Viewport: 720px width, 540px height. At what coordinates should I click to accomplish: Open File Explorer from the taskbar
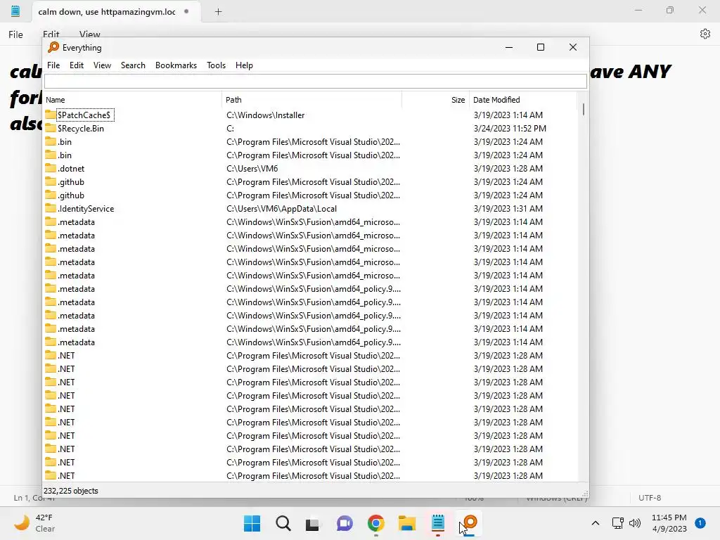(407, 523)
